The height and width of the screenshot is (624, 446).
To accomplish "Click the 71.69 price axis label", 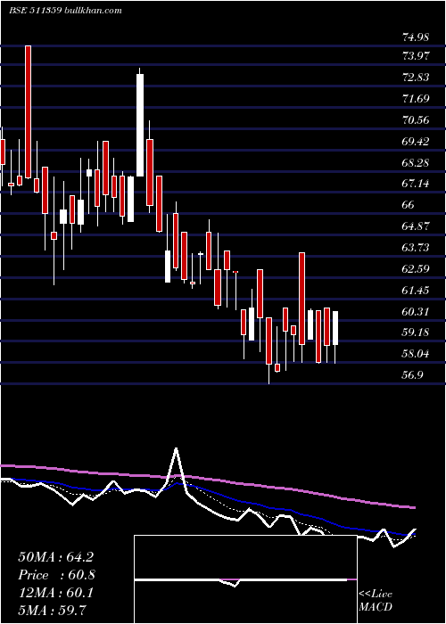I will click(x=416, y=99).
